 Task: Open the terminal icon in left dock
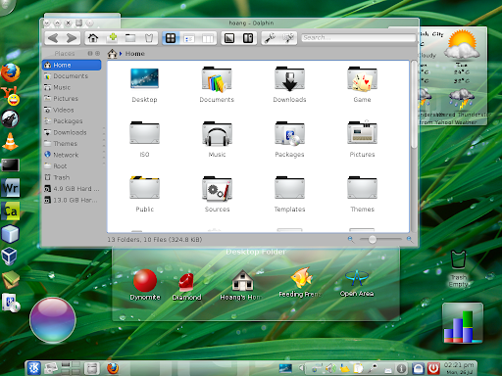(11, 165)
